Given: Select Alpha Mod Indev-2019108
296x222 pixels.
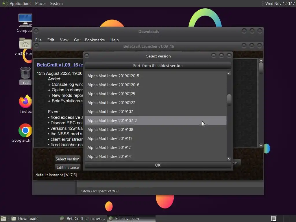Looking at the screenshot, I should point(156,129).
